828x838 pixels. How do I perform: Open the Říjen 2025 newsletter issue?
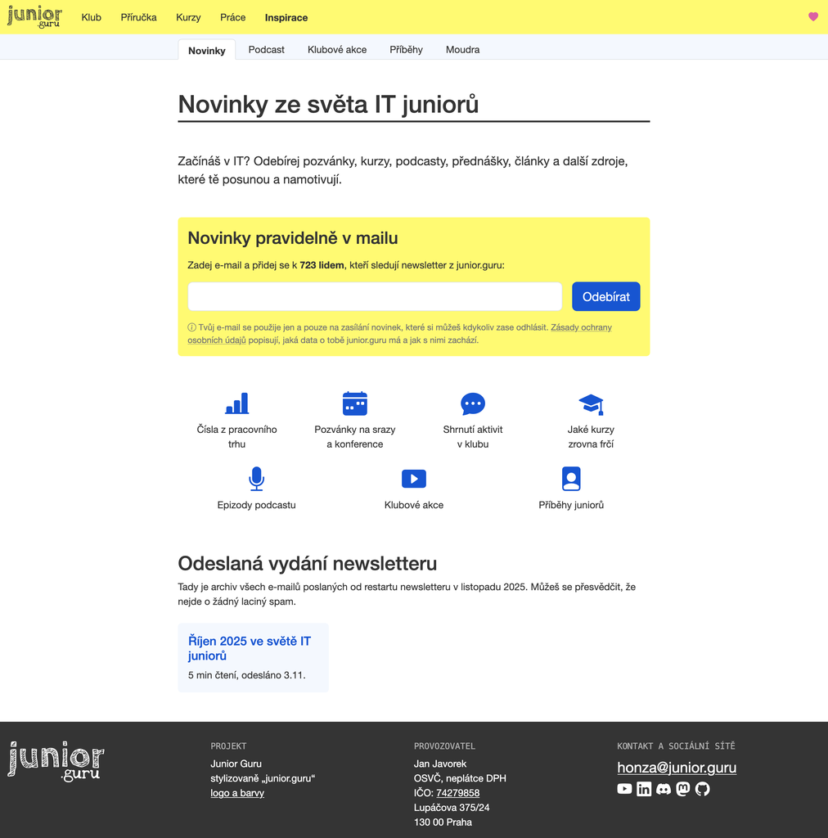(250, 648)
